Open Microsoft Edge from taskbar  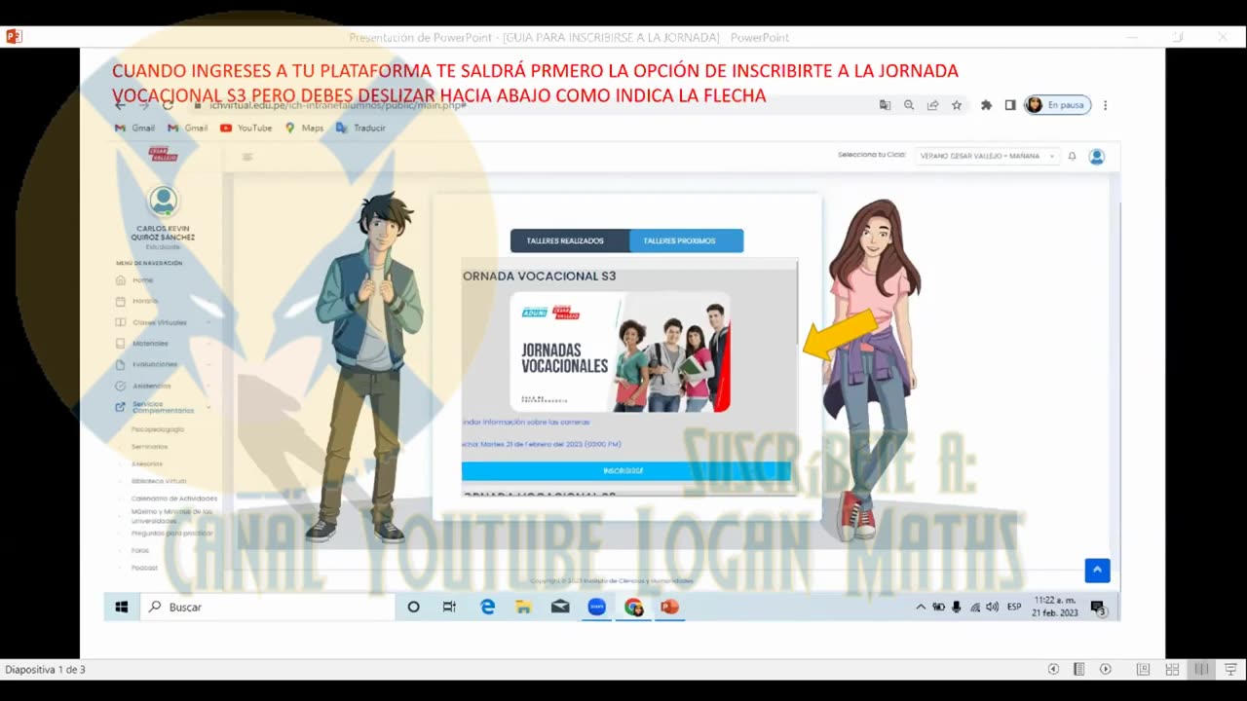(488, 607)
